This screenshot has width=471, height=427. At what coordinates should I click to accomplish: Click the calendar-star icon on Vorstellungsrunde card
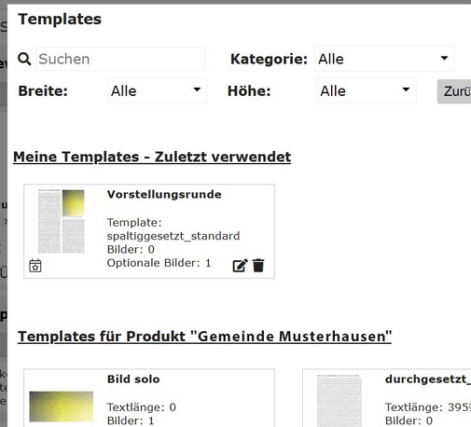pos(35,266)
